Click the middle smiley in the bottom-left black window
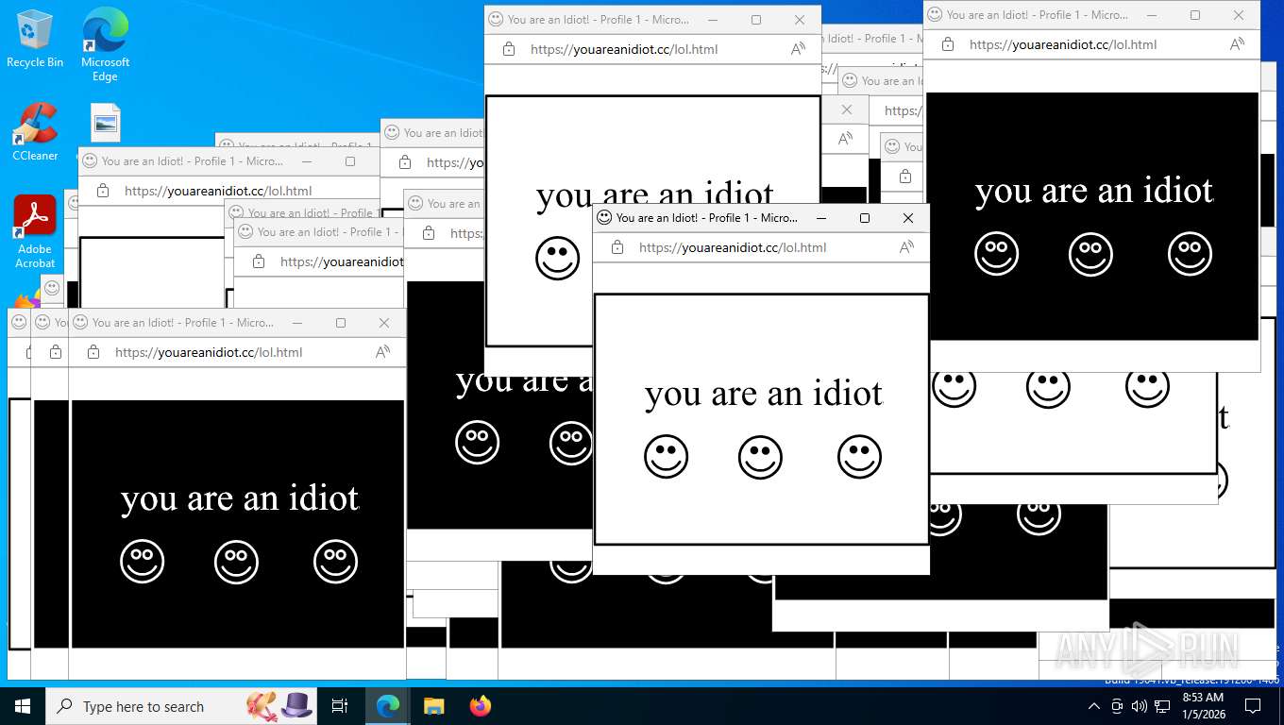This screenshot has width=1284, height=725. point(236,562)
